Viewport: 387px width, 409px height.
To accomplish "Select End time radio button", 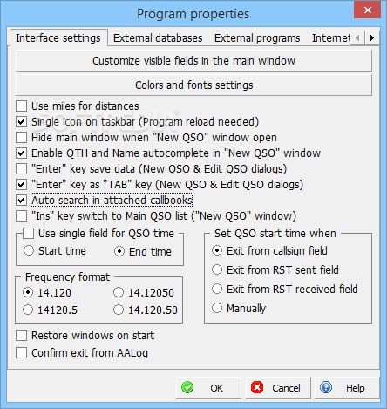I will pos(119,251).
